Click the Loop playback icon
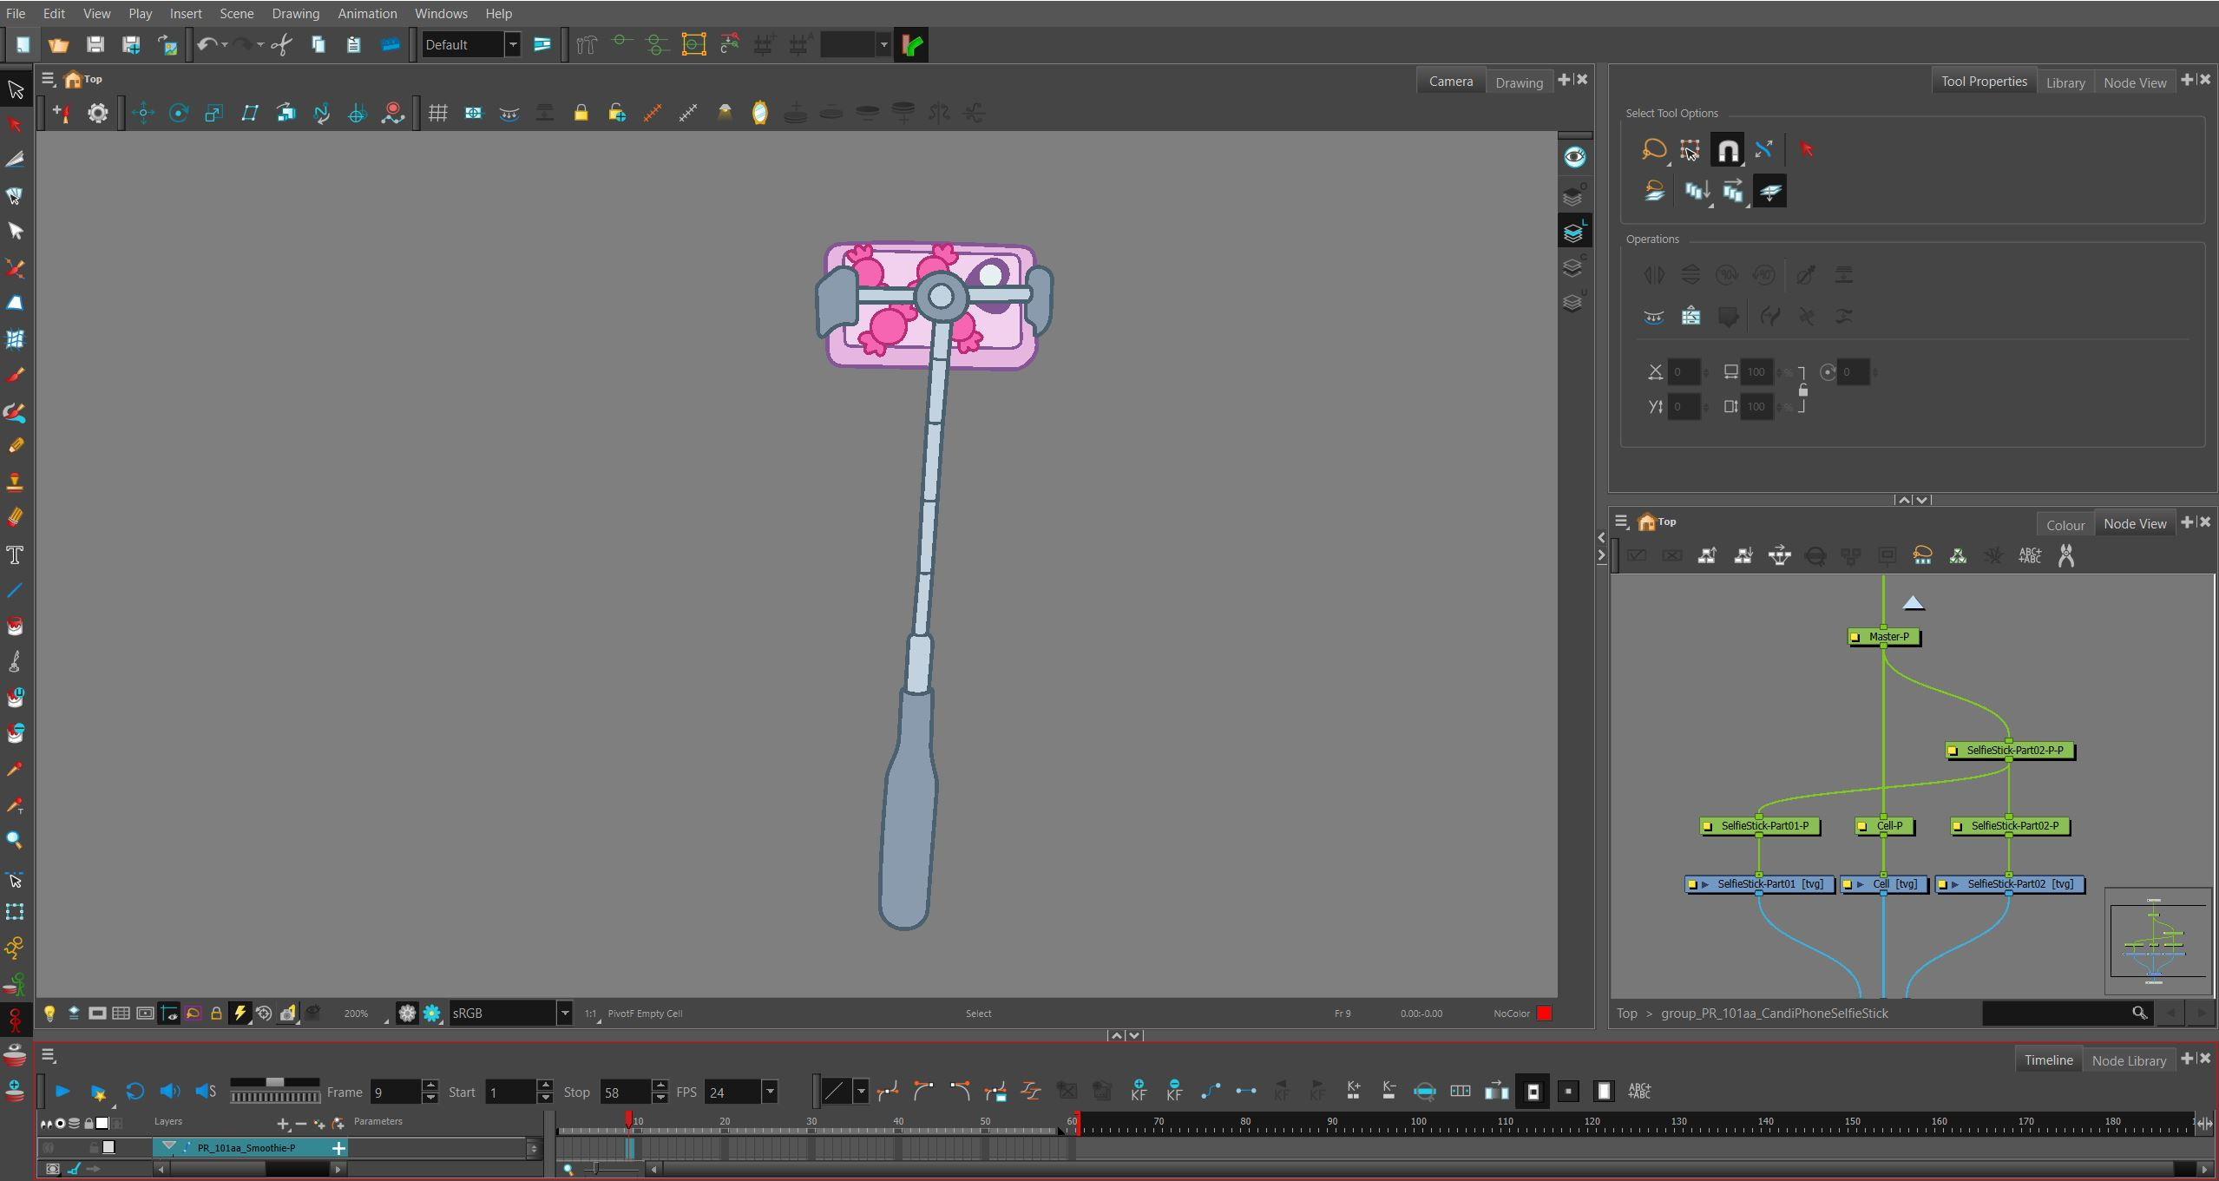This screenshot has width=2219, height=1181. pyautogui.click(x=135, y=1091)
